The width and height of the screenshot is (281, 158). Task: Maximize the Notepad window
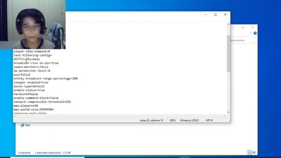216,14
